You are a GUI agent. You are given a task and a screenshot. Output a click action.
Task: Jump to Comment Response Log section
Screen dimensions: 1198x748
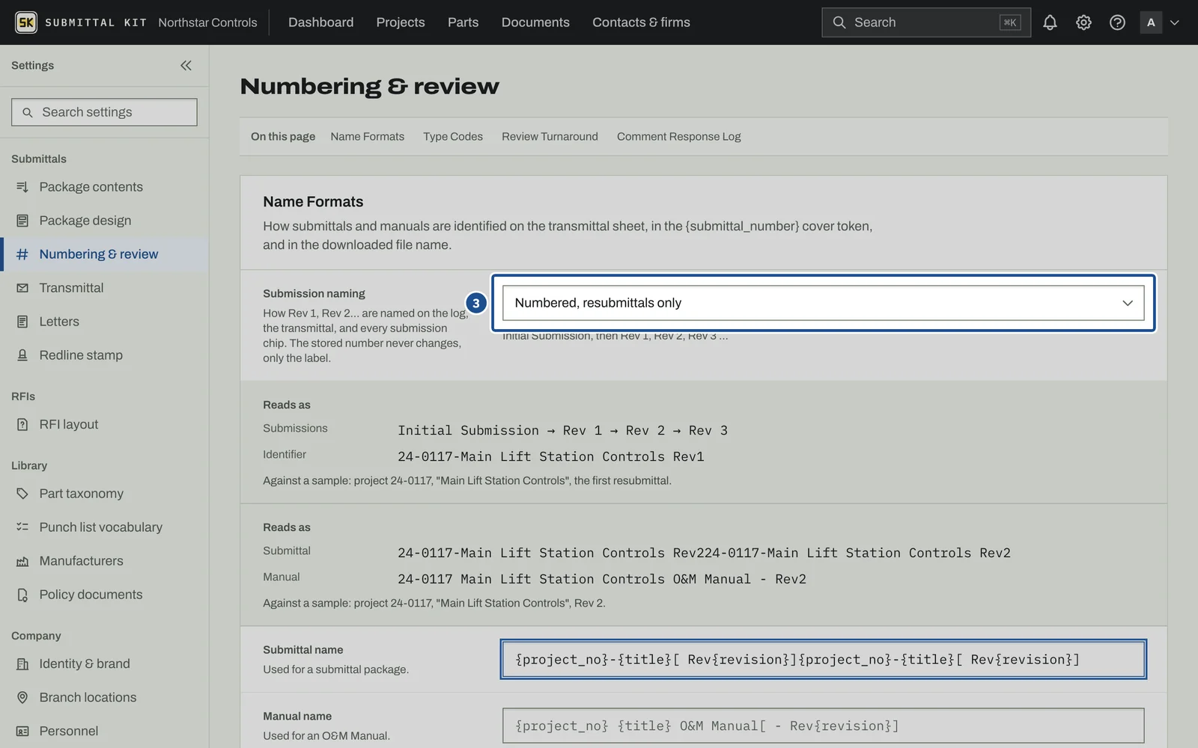point(678,136)
